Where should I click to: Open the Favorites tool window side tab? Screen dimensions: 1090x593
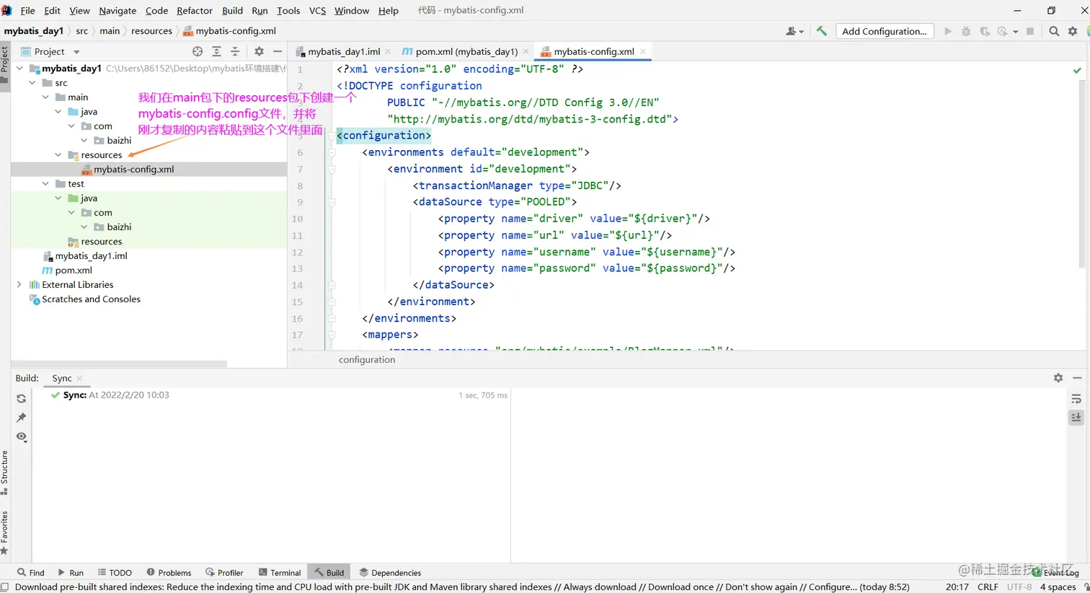[x=4, y=532]
